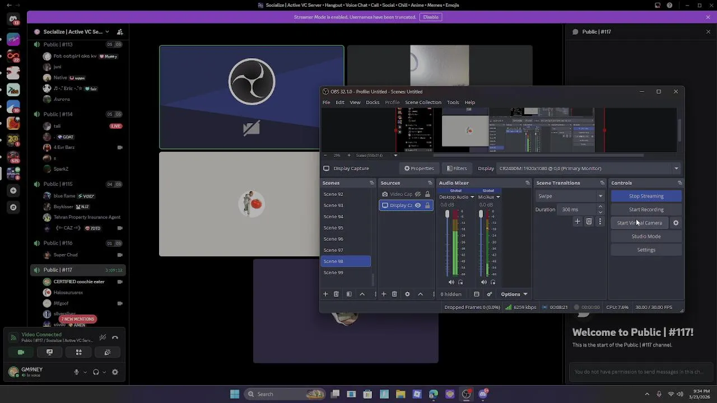
Task: Open Discord soundboard button
Action: tap(108, 352)
